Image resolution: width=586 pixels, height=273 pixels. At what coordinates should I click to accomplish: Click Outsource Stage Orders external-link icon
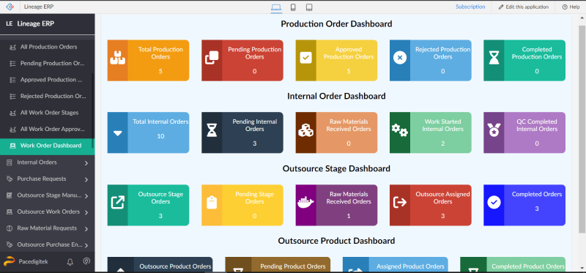pos(117,203)
